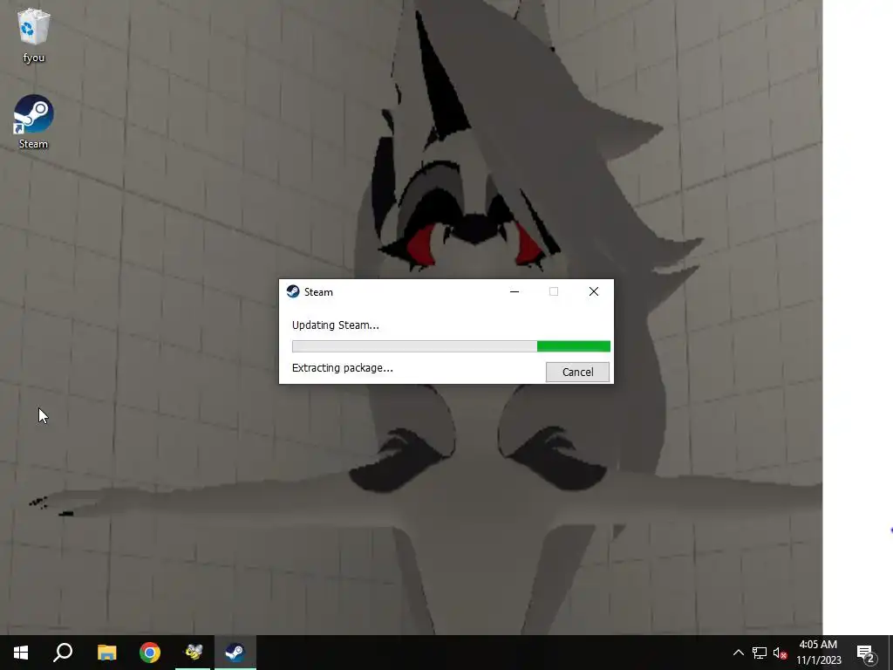Click the Steam update progress bar

click(451, 346)
